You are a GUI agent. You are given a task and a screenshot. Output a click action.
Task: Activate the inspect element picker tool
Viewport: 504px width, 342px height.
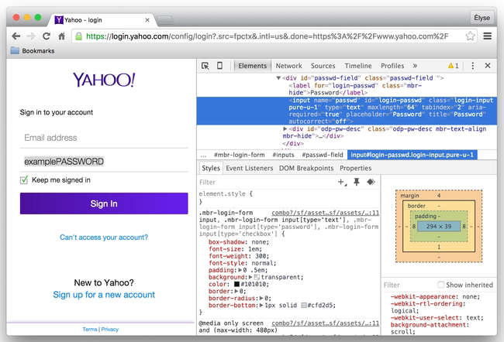coord(205,66)
